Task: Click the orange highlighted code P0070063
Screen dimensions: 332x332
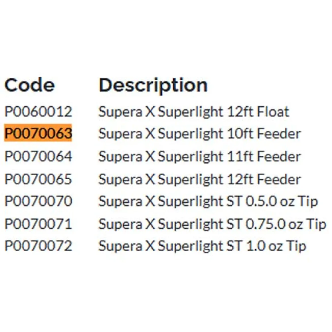Action: [38, 134]
